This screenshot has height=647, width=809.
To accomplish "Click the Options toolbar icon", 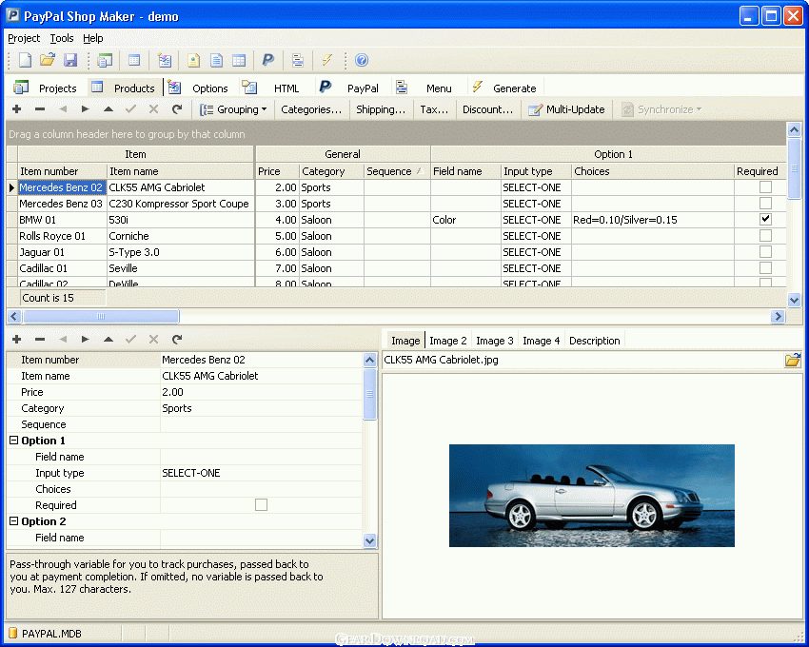I will coord(165,60).
